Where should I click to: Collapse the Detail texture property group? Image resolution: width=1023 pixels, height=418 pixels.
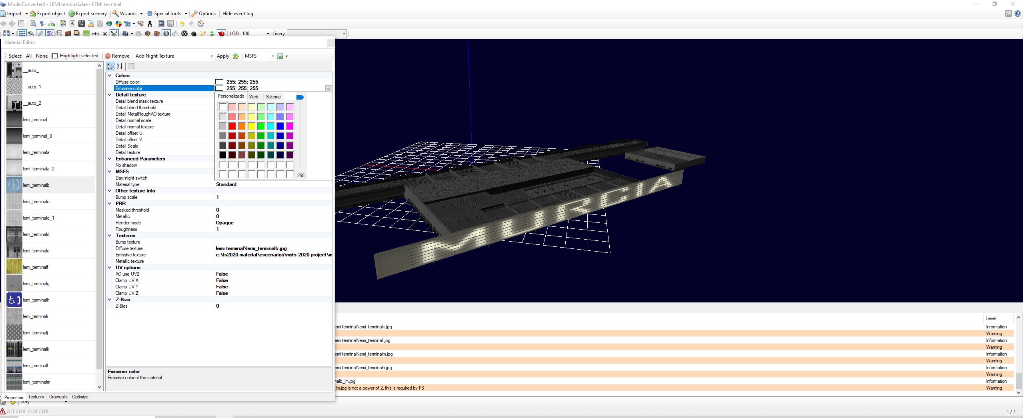[x=110, y=95]
